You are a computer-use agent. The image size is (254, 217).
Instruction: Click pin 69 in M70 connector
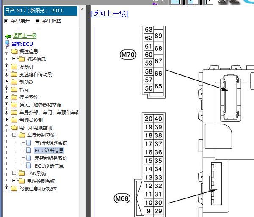pyautogui.click(x=158, y=36)
